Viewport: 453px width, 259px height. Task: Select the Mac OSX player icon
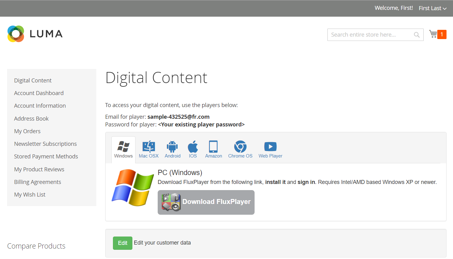tap(149, 147)
